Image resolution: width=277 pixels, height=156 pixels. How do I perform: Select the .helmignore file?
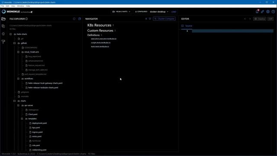(x=33, y=110)
